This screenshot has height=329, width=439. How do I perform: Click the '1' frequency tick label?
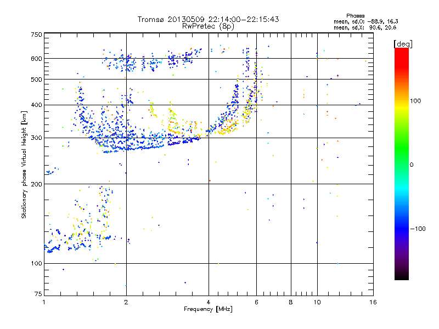click(x=44, y=302)
